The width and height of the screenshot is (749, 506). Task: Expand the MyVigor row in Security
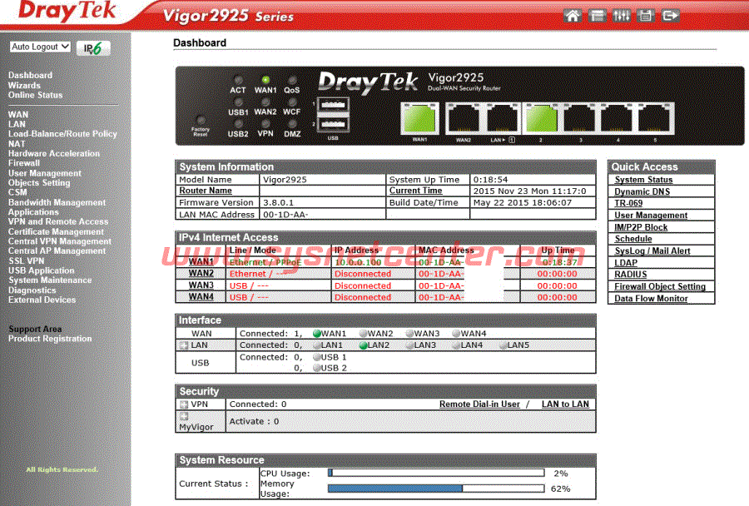pyautogui.click(x=183, y=416)
